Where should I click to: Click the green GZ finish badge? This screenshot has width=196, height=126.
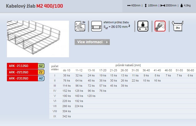41,66
